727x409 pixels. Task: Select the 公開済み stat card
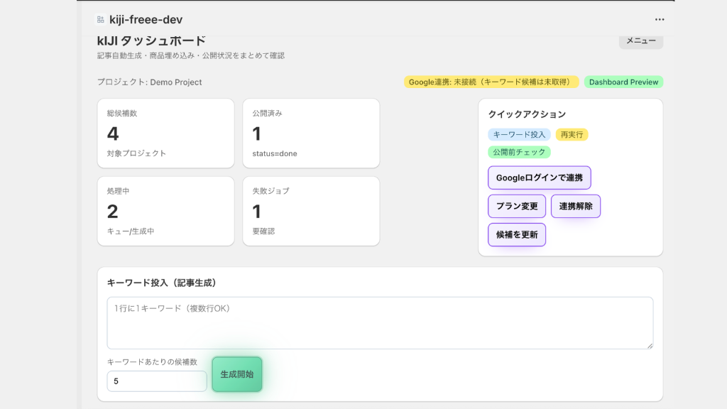(x=311, y=133)
